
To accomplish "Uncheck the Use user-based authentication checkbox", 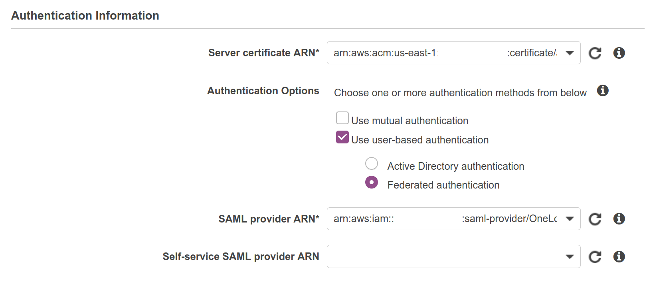I will coord(342,137).
